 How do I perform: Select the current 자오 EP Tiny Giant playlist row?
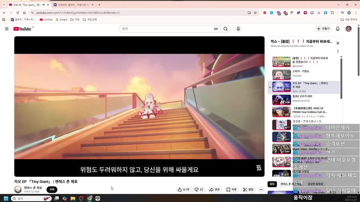304,87
